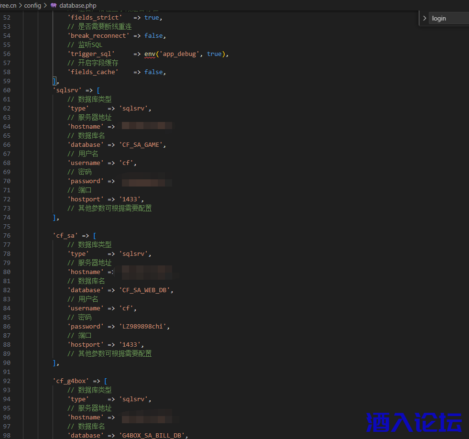Click the 'cf_sa' array key
This screenshot has height=439, width=469.
65,235
